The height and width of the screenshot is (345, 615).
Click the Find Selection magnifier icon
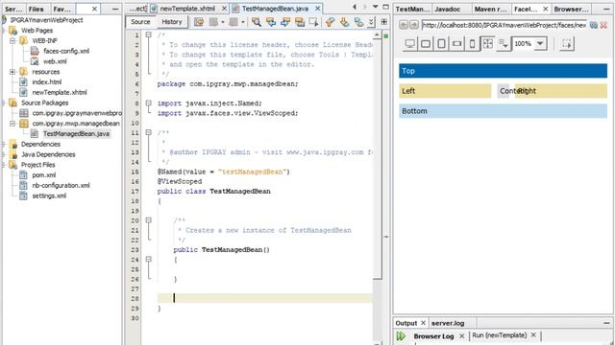point(257,22)
